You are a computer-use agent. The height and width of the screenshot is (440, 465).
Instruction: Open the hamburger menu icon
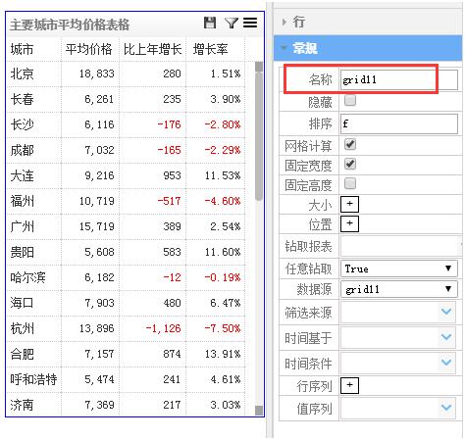click(250, 23)
